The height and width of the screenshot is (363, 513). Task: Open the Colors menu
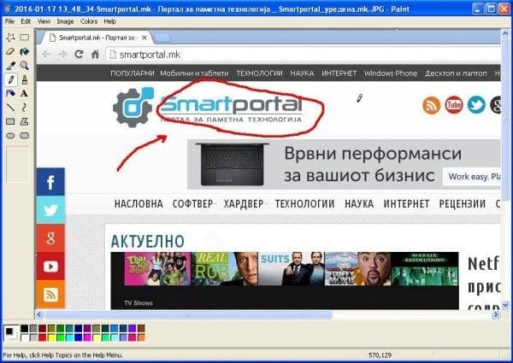(x=89, y=21)
